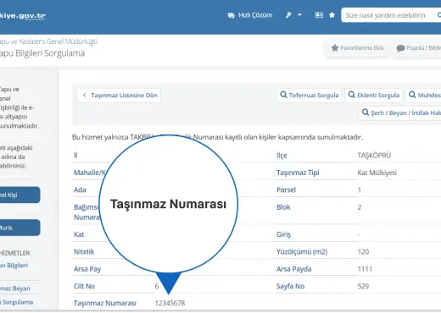Click back chevron on Taşınmaz Listesine Dön
441x313 pixels.
(84, 95)
